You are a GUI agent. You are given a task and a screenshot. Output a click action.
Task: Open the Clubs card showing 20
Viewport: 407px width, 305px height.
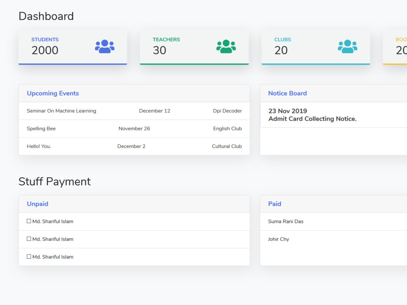coord(316,47)
